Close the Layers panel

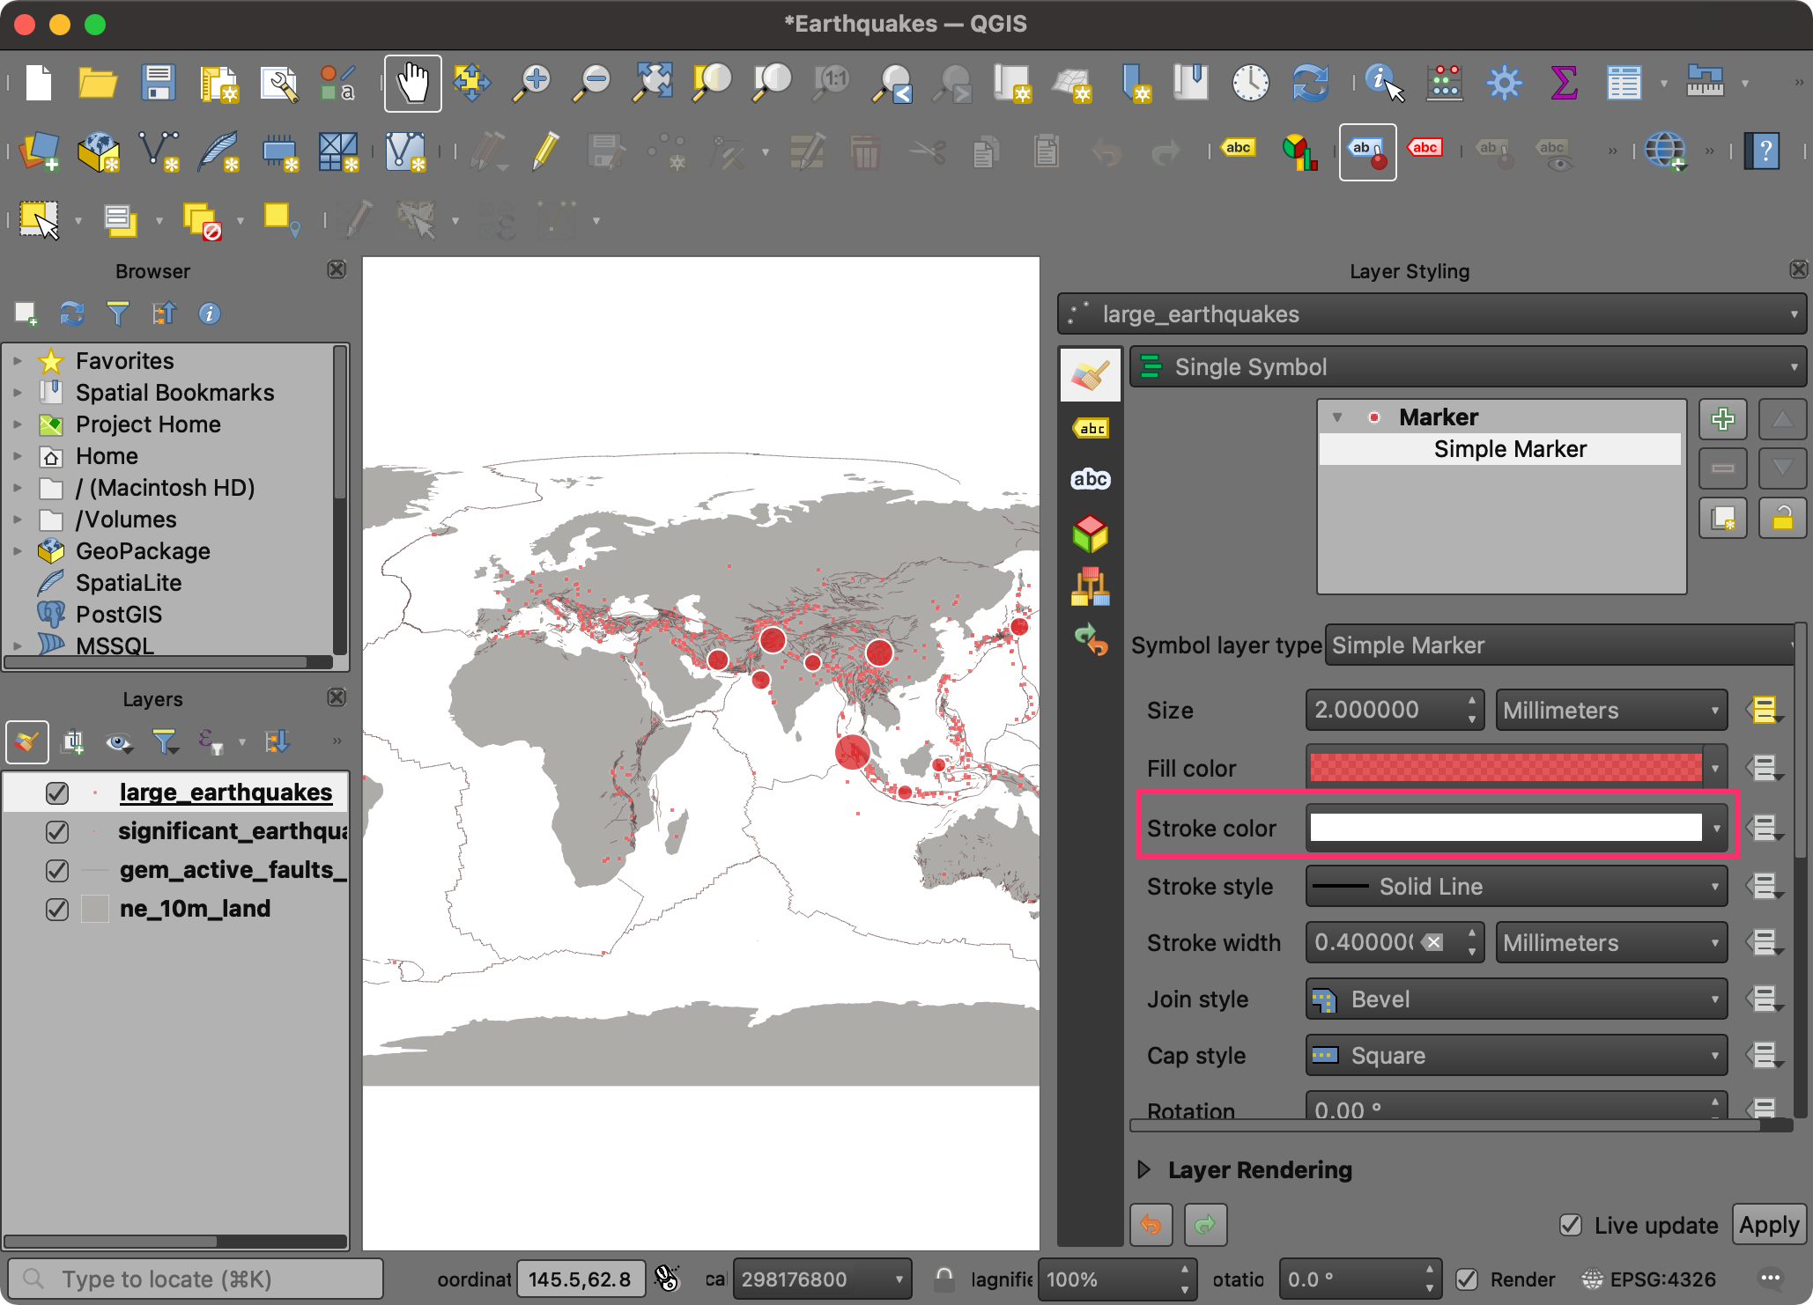(337, 697)
